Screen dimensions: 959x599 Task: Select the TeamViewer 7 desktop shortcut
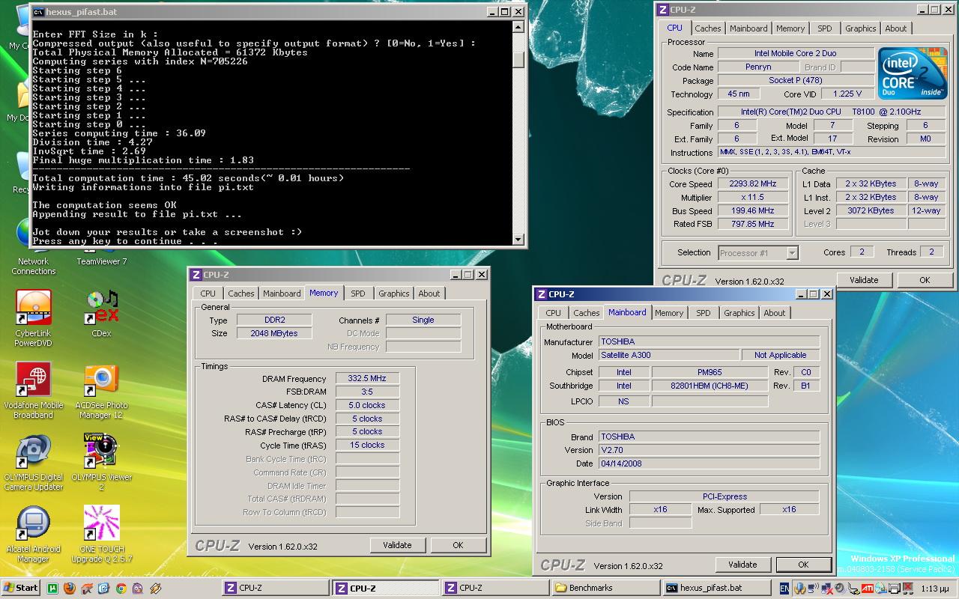[101, 261]
